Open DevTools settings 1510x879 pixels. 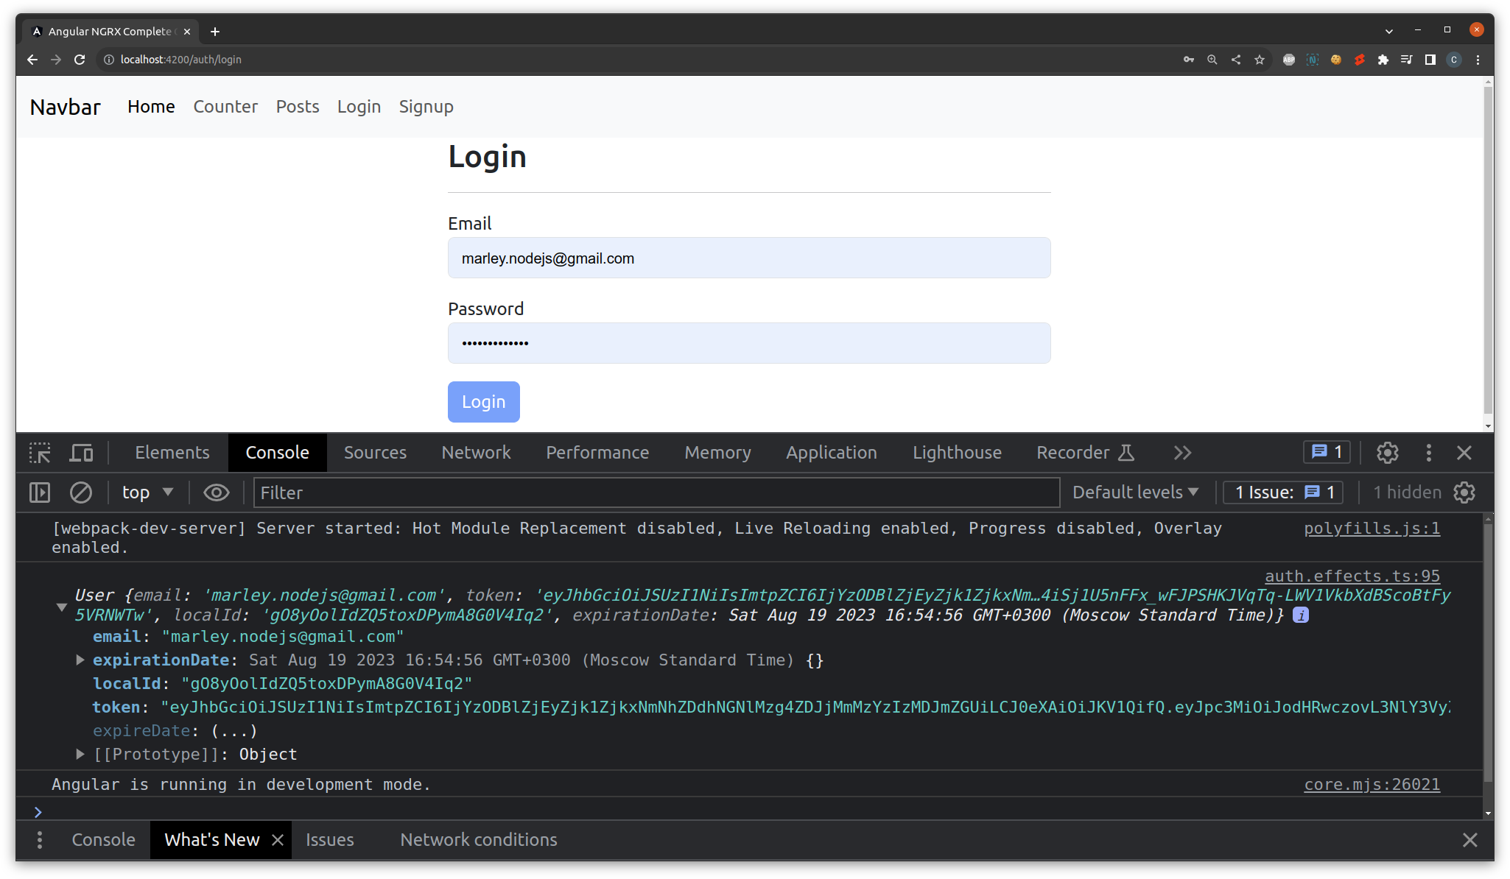tap(1388, 453)
